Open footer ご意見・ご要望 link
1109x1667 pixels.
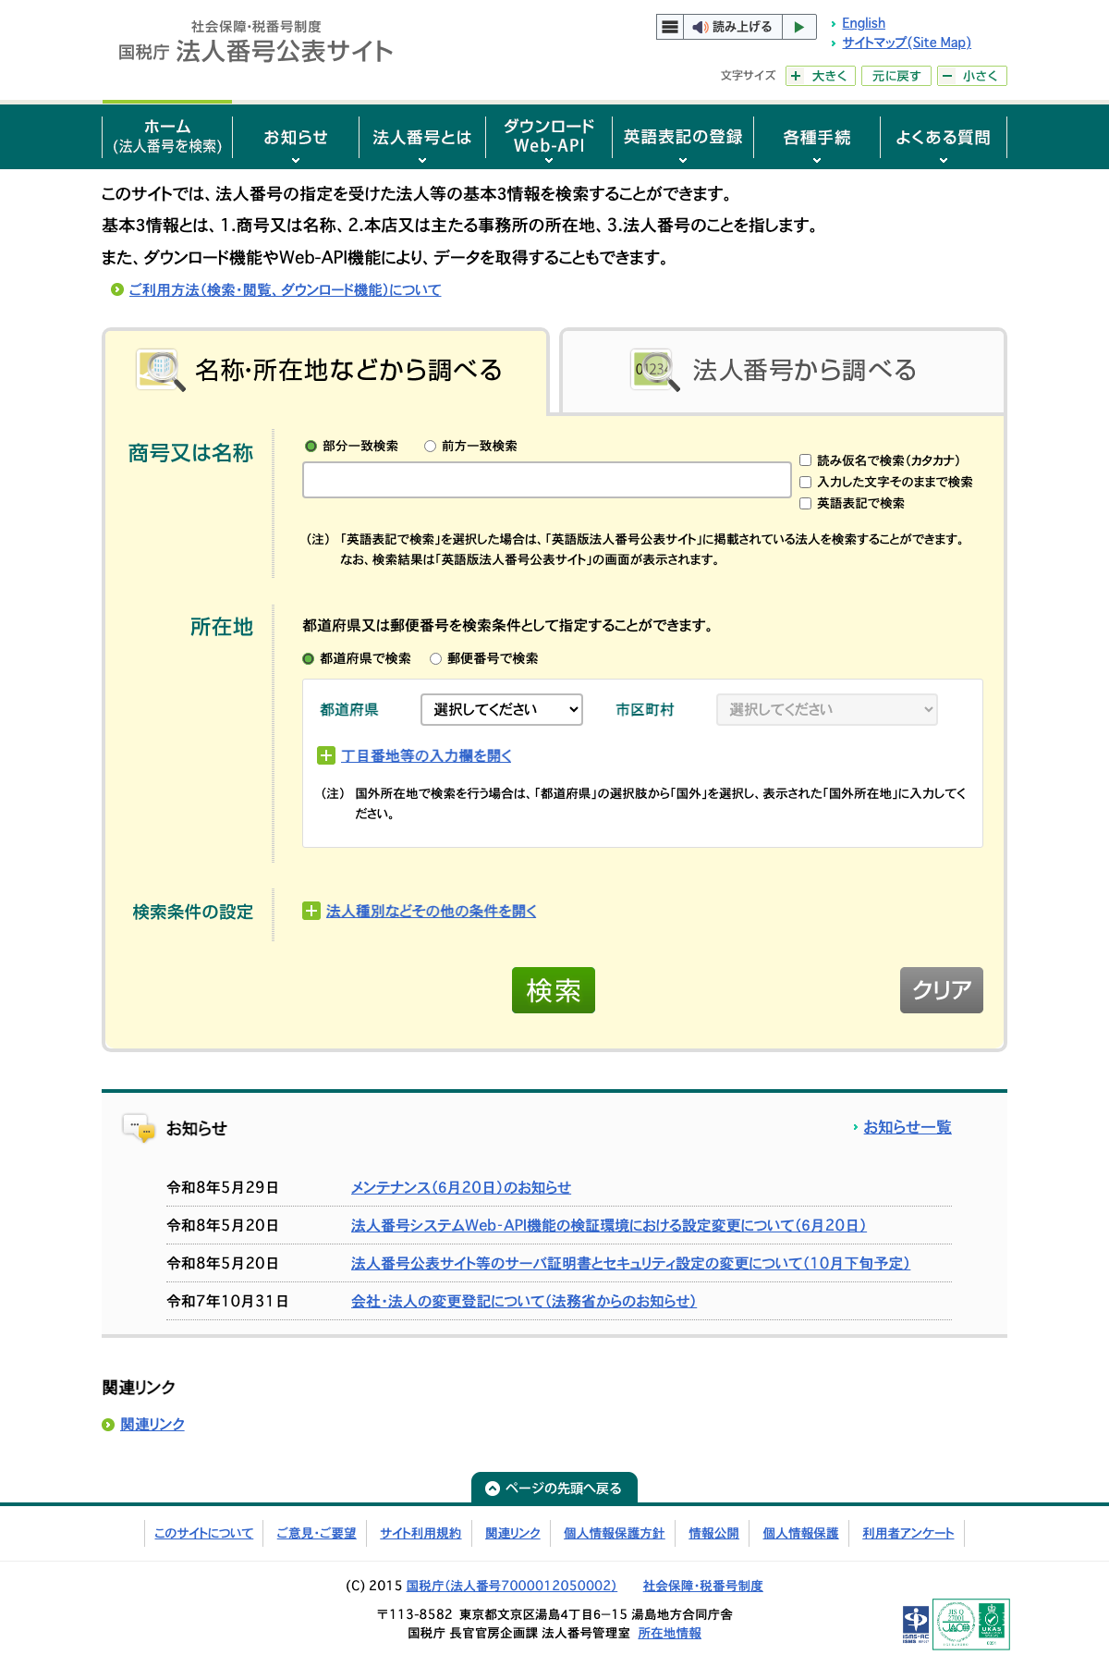tap(316, 1533)
